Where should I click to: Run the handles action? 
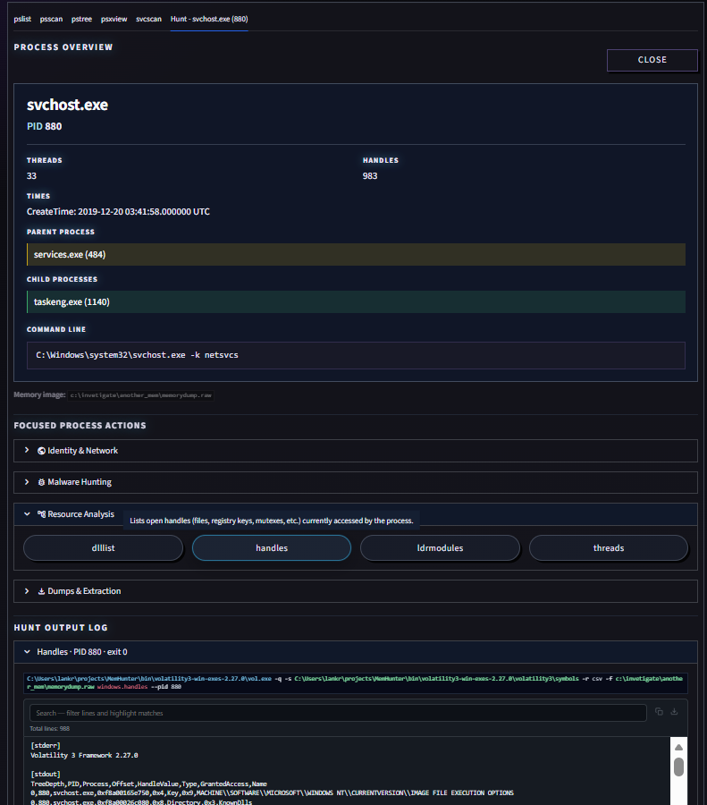tap(272, 547)
